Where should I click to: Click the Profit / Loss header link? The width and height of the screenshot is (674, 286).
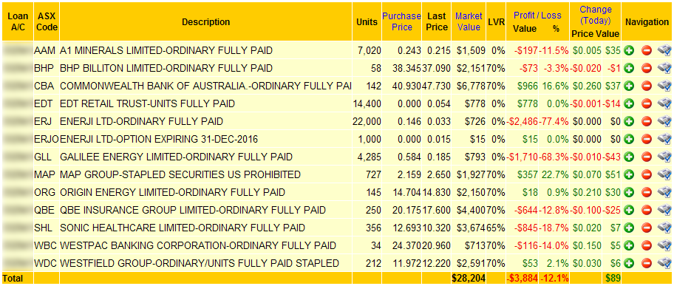[537, 16]
